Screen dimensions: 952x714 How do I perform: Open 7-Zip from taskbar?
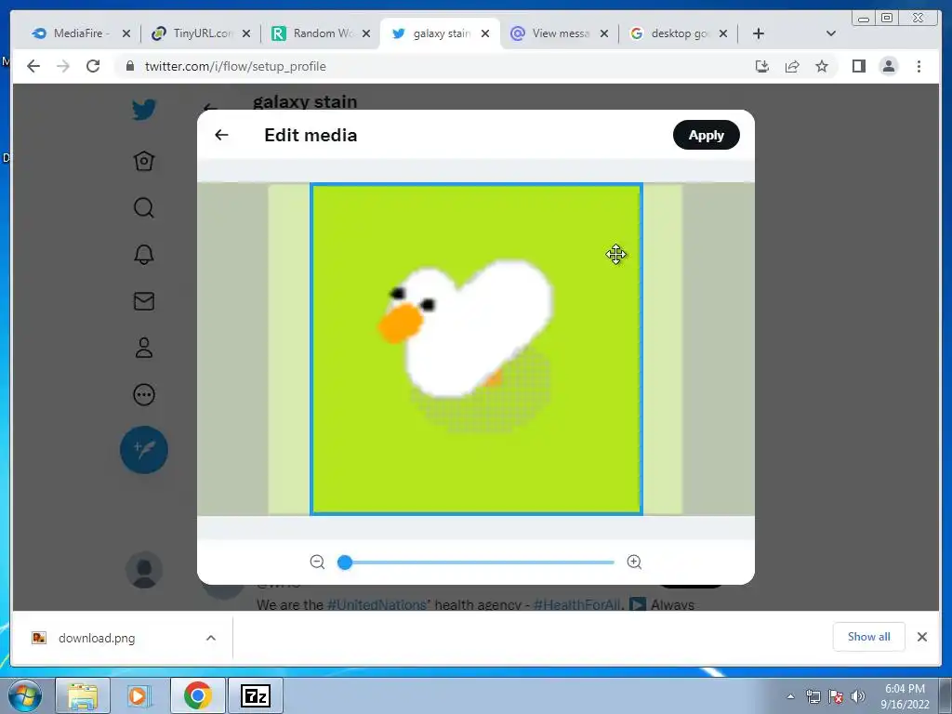point(256,695)
